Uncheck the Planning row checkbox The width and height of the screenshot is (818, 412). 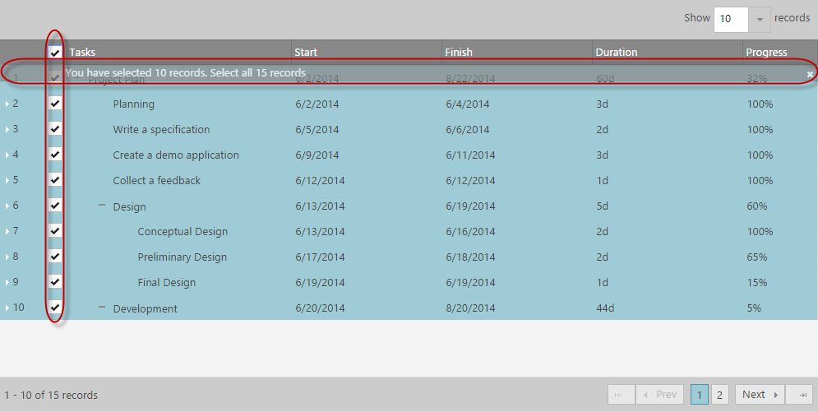click(55, 104)
